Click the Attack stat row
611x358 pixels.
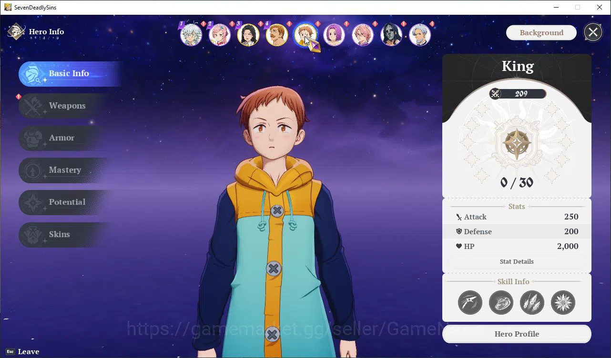click(517, 217)
